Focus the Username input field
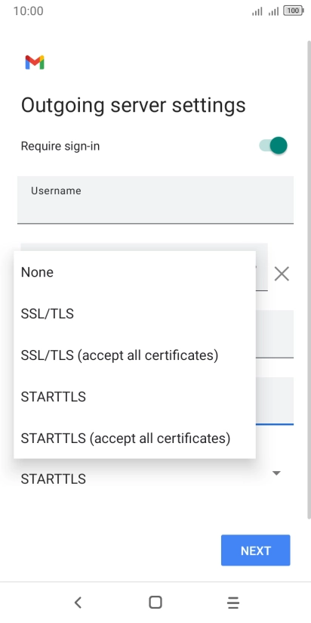The image size is (311, 623). pos(155,200)
